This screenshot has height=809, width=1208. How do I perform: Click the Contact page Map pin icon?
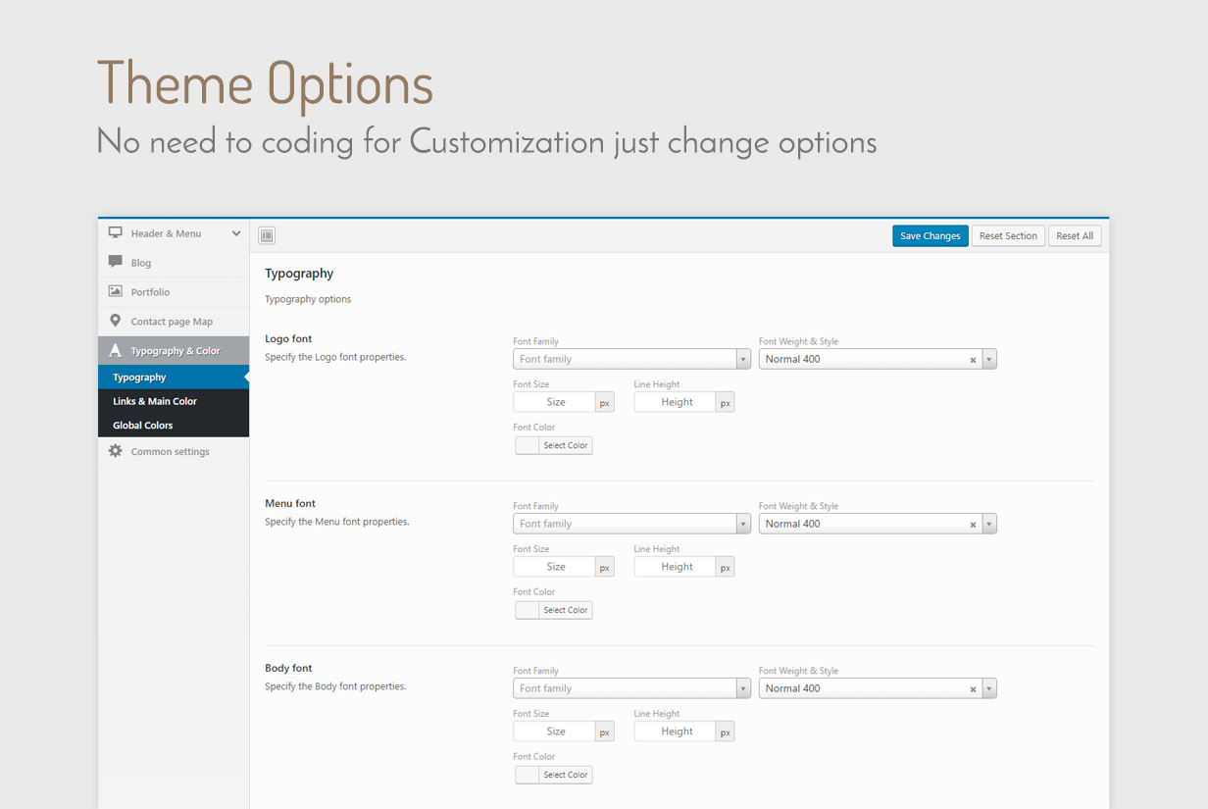[116, 321]
